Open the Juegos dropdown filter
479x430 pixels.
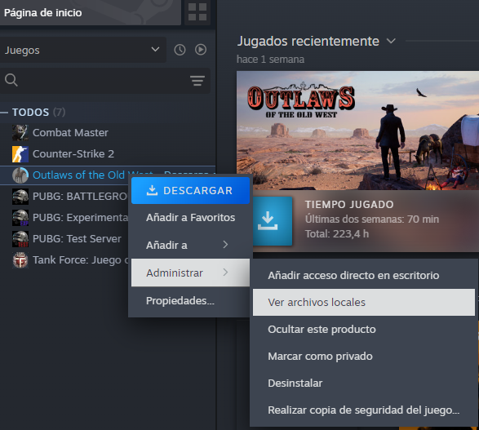(82, 50)
